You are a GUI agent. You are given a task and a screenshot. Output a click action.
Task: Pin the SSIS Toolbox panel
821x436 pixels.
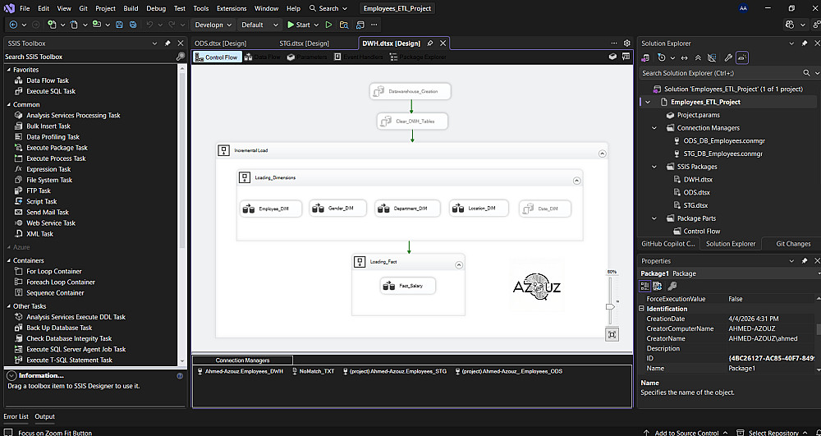click(167, 43)
